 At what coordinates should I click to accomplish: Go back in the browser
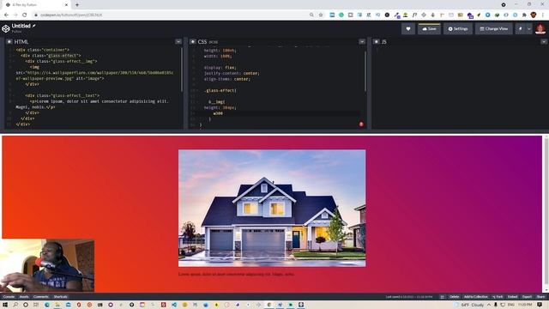click(x=6, y=15)
